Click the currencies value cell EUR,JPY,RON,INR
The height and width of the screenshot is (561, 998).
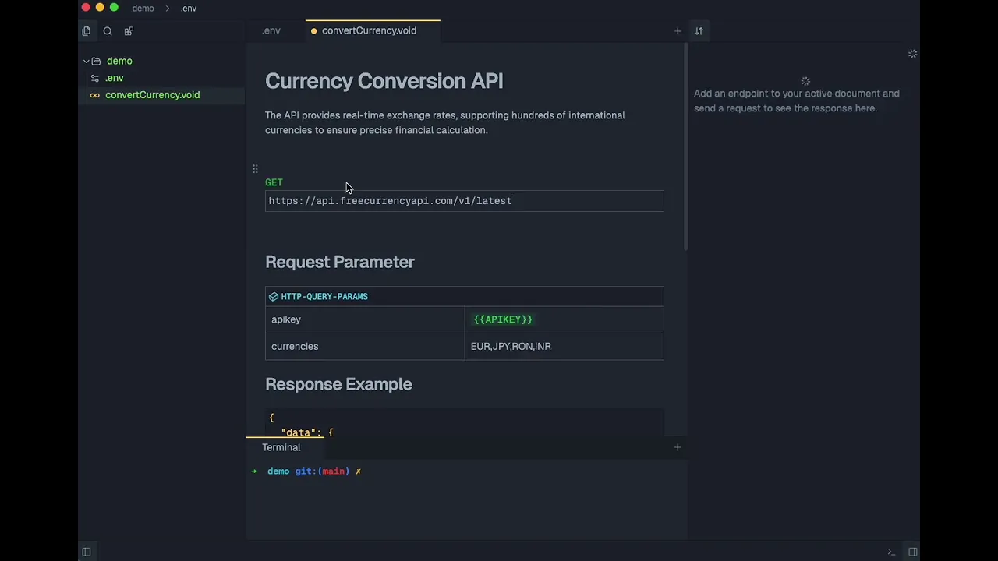click(x=511, y=347)
